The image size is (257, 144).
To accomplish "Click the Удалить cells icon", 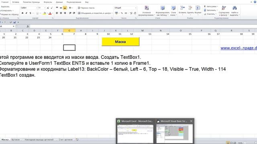I will [x=190, y=8].
